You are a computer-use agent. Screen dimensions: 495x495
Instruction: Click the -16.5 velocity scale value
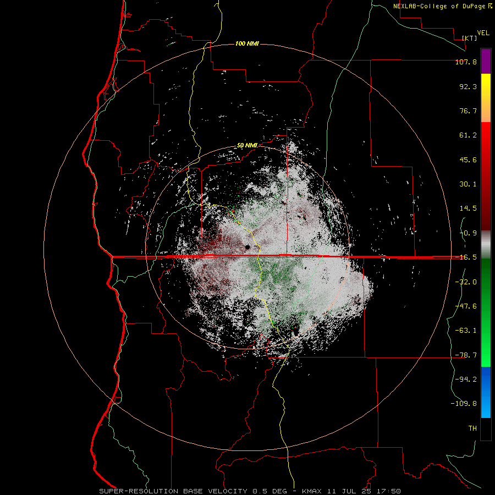[x=466, y=257]
